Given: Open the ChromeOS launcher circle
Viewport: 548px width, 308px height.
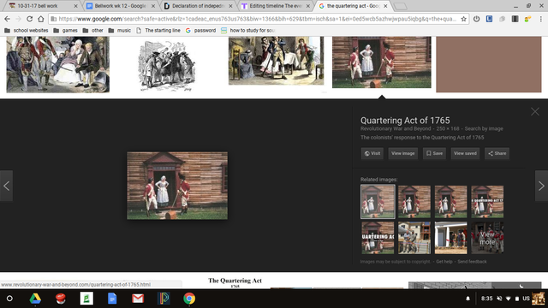Looking at the screenshot, I should pos(9,299).
